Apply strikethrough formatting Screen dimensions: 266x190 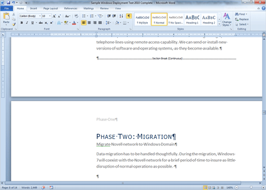41,22
